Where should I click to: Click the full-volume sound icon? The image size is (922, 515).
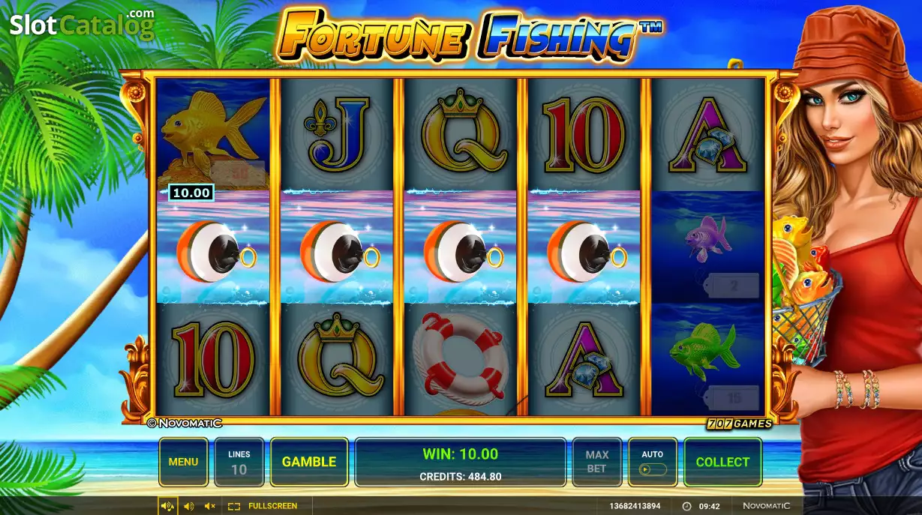pos(167,506)
